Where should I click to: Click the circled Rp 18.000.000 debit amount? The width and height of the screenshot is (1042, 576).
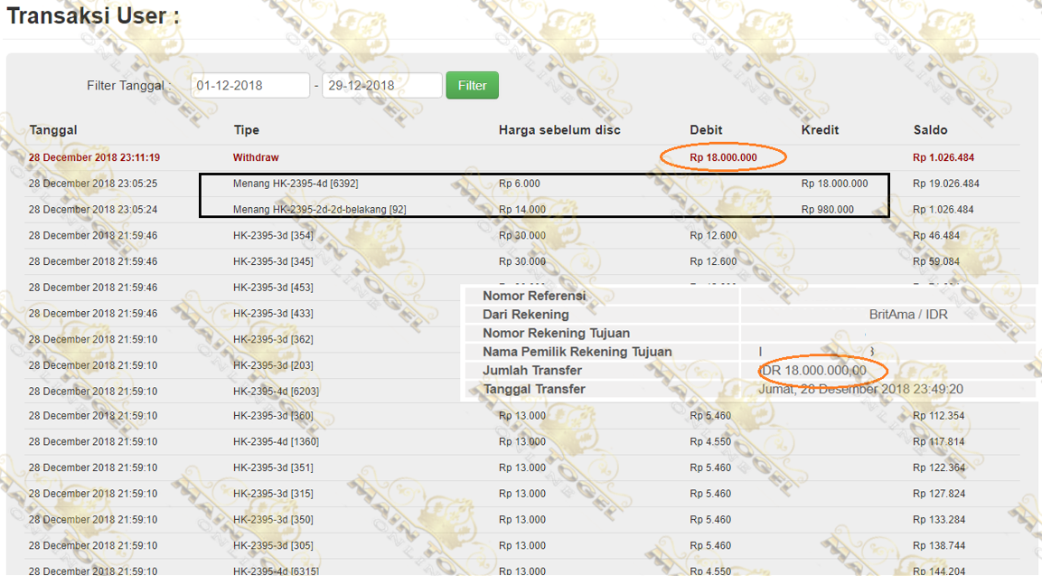[x=723, y=157]
